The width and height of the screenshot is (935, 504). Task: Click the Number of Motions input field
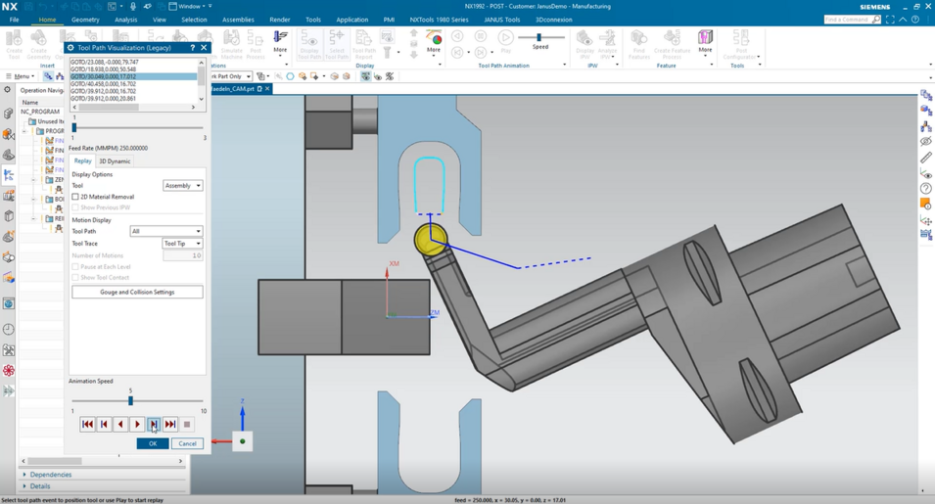point(182,255)
